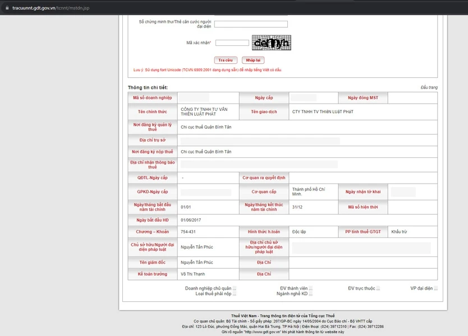468x336 pixels.
Task: Click the site lock icon in address bar
Action: click(x=6, y=8)
